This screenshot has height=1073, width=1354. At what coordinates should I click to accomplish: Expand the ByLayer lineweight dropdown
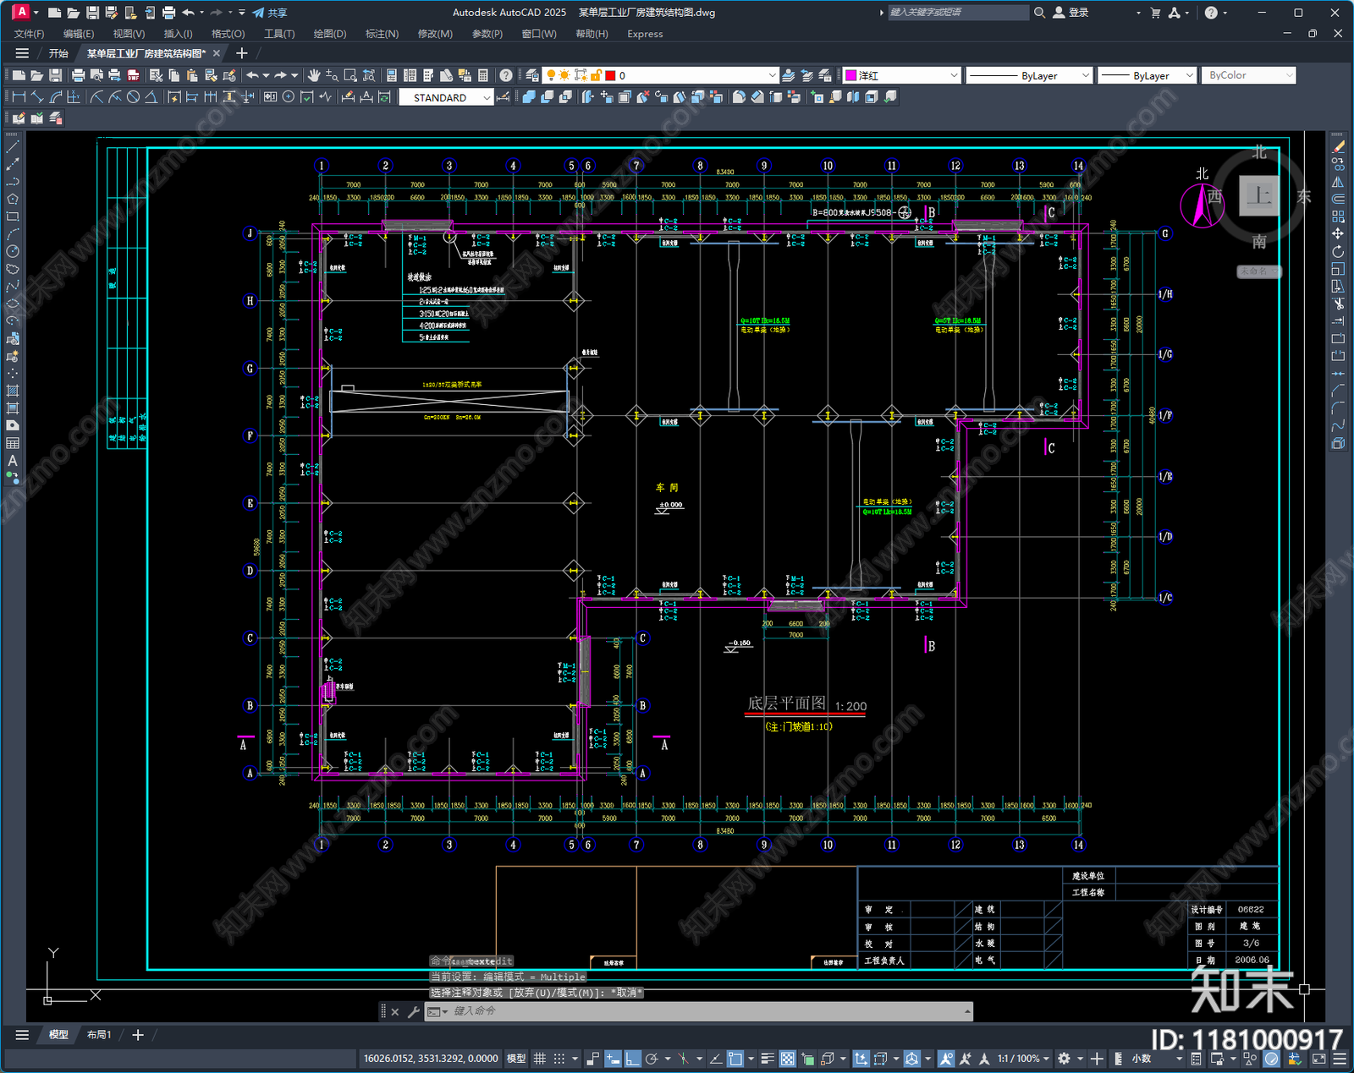pos(1147,75)
